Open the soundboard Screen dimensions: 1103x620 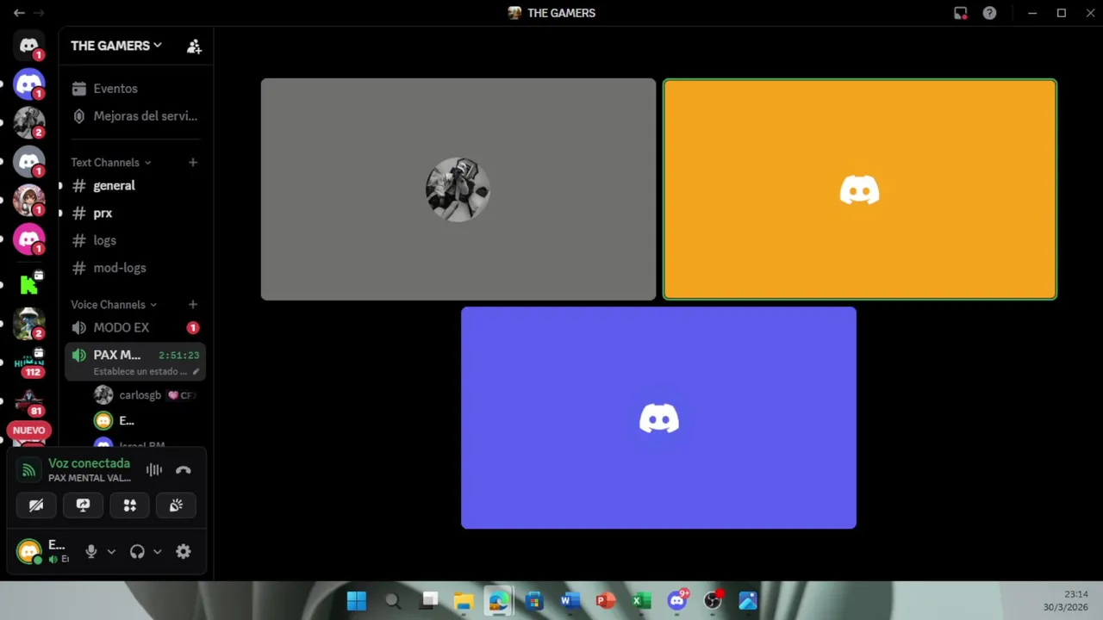pyautogui.click(x=176, y=505)
